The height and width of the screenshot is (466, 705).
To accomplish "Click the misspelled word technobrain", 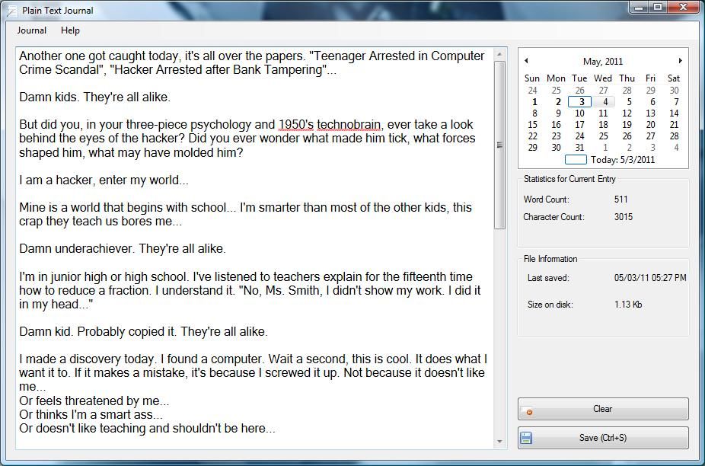I will pos(349,124).
